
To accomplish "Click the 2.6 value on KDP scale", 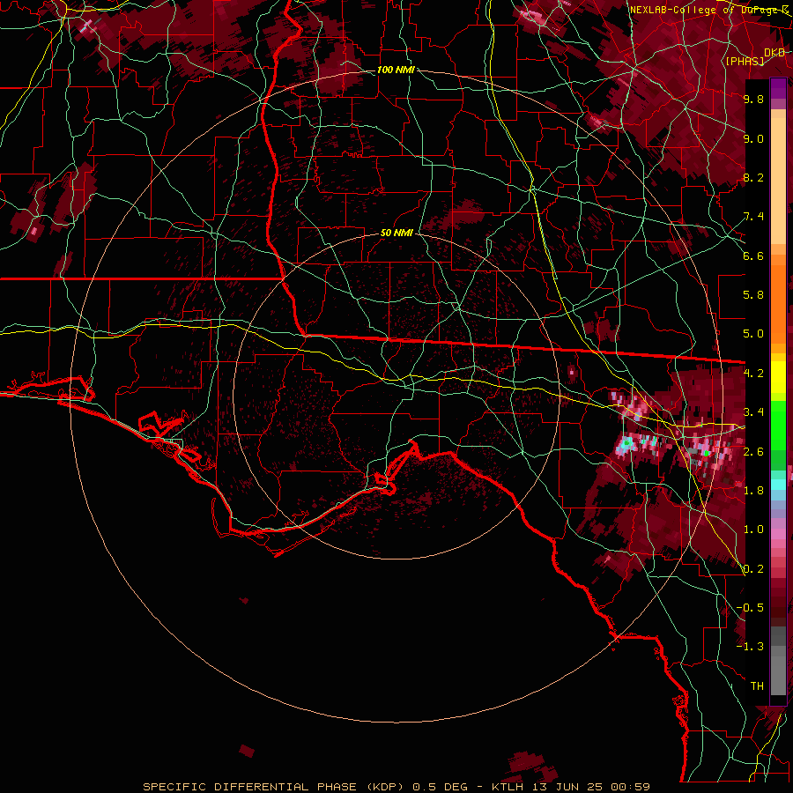I will (x=753, y=452).
